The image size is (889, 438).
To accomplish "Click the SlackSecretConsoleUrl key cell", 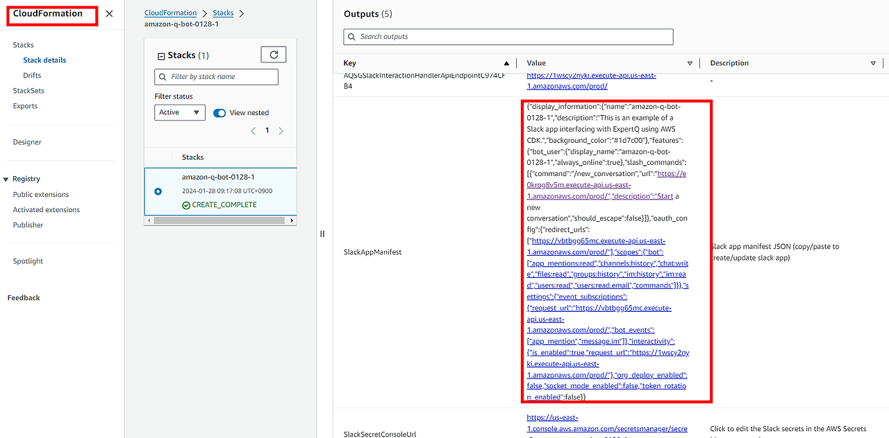I will pos(380,435).
